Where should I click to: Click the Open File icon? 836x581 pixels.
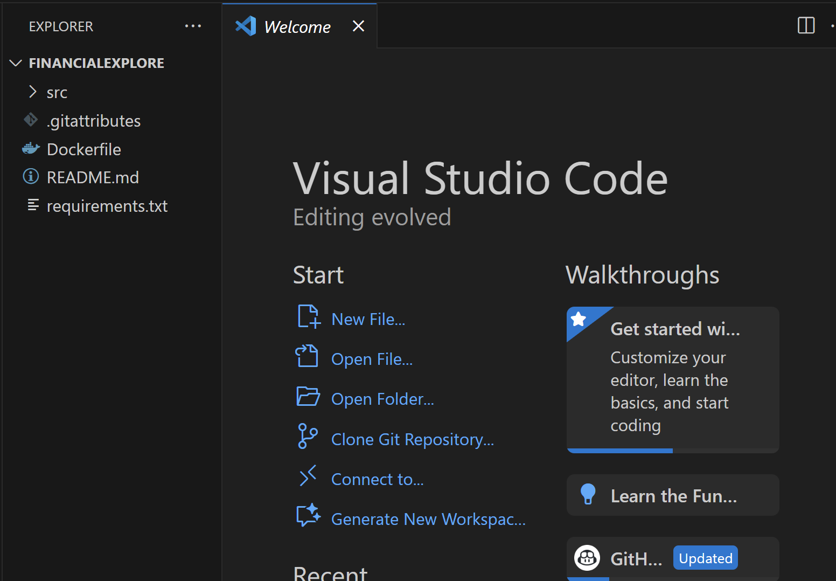(307, 357)
